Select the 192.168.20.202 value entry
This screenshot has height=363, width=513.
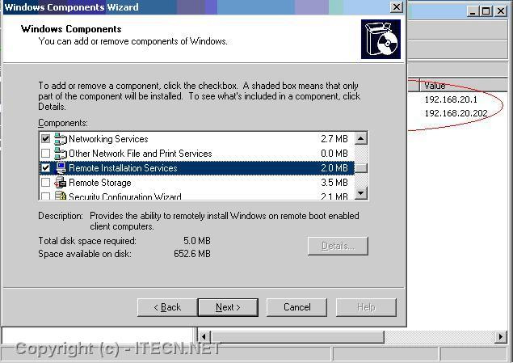tap(456, 114)
